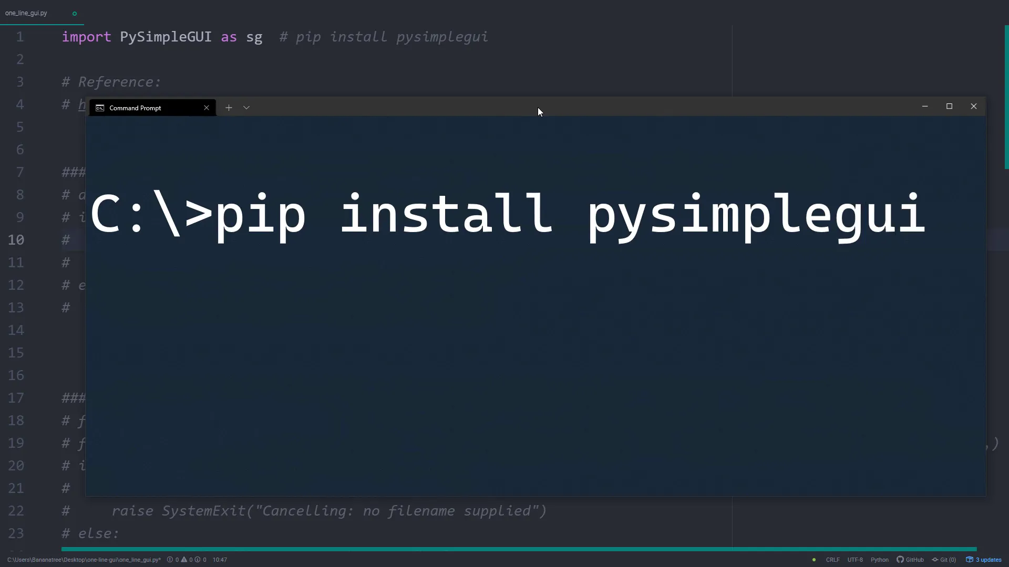
Task: Open the Git status indicator showing Git (0)
Action: 944,560
